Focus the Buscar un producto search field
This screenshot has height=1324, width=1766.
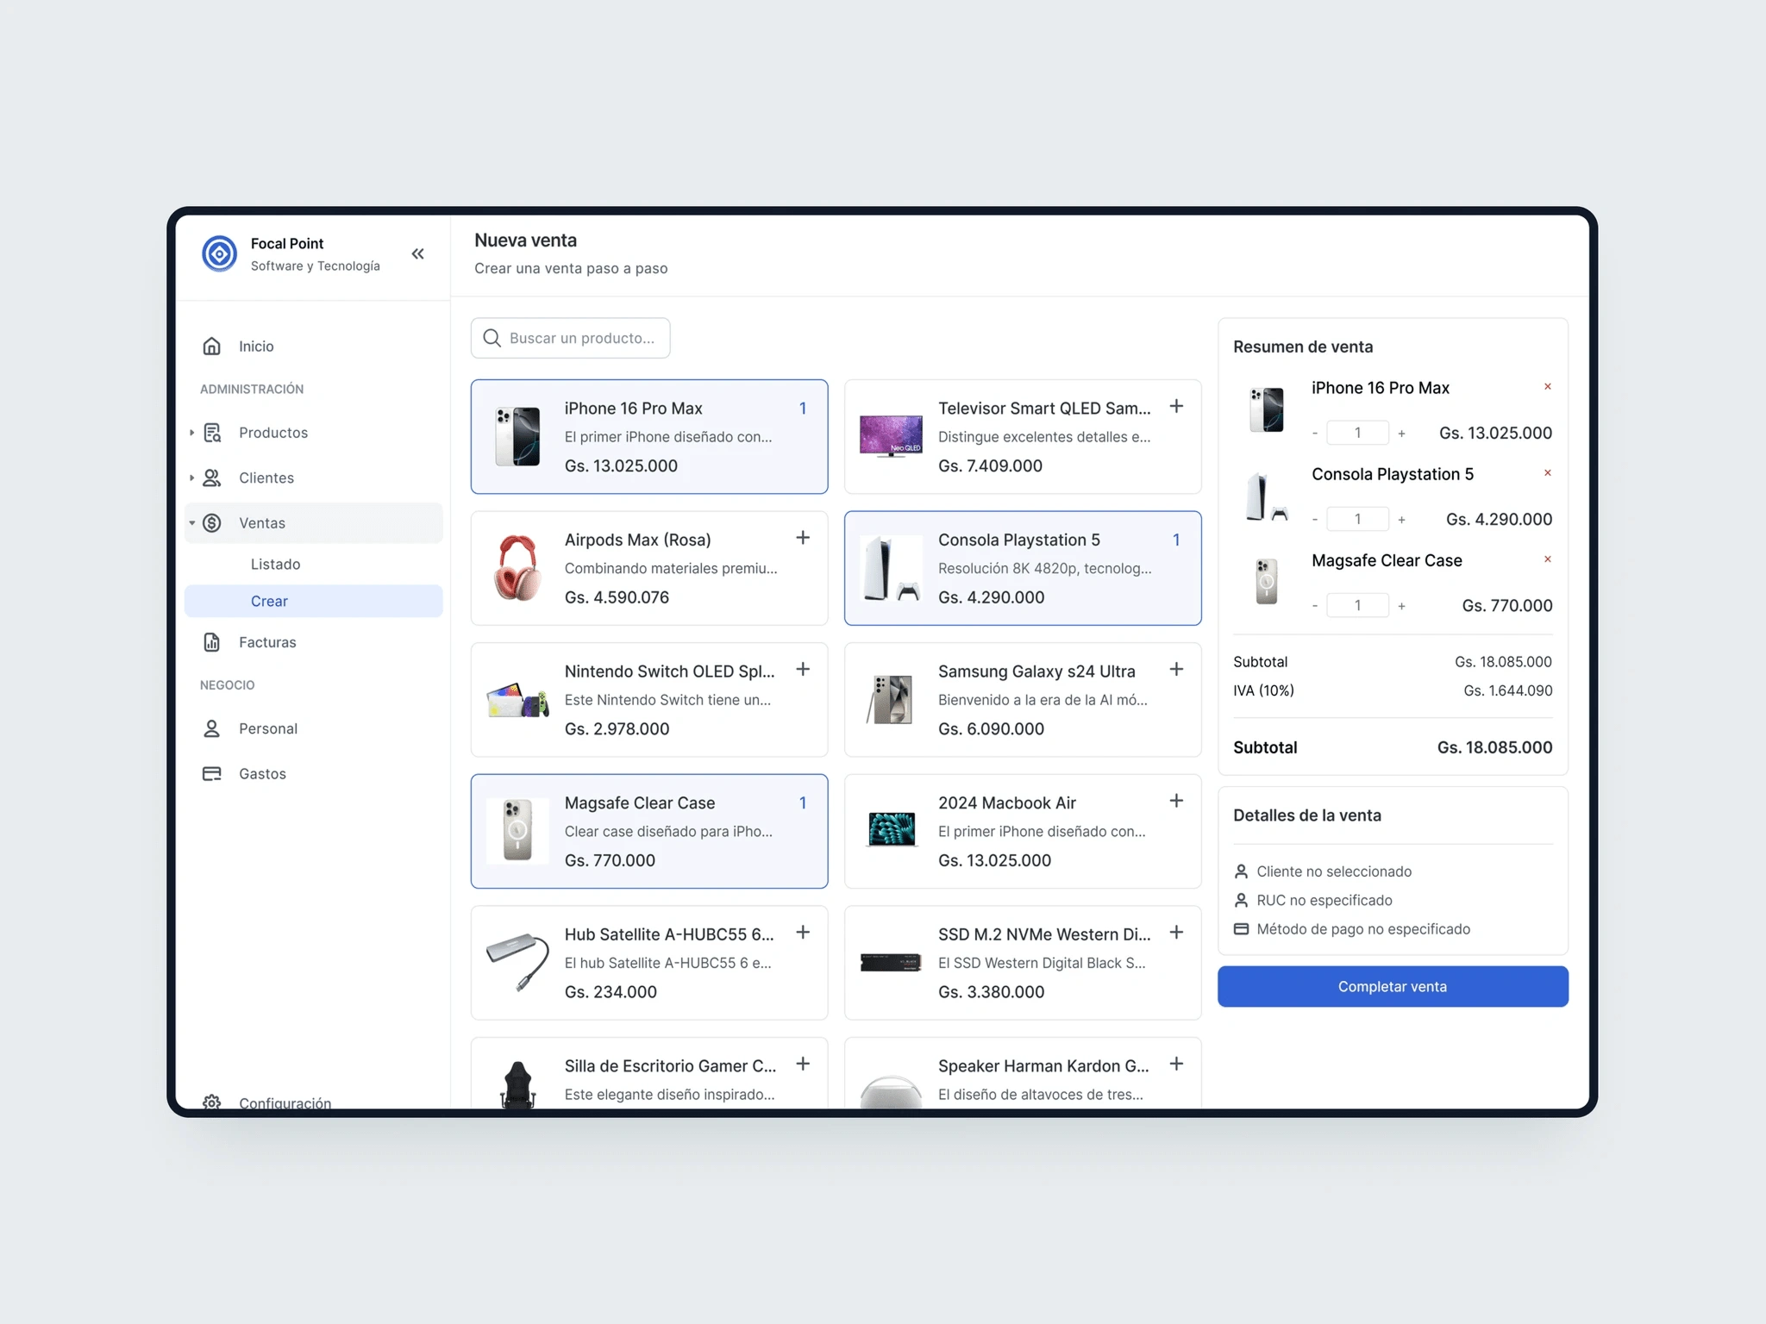(x=570, y=338)
